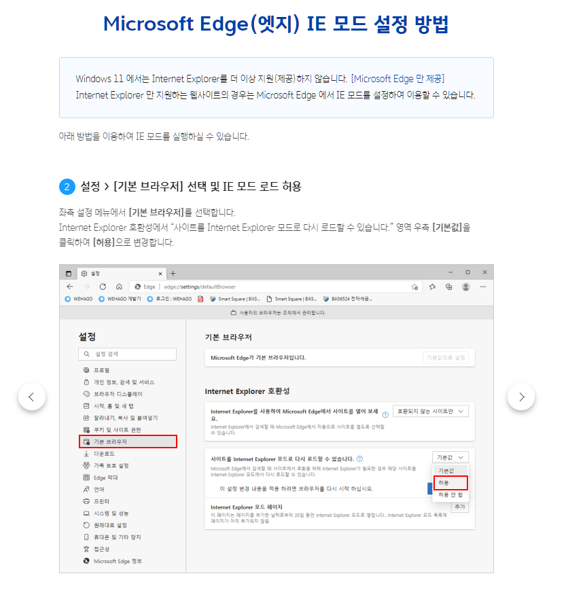Viewport: 568px width, 595px height.
Task: Open the Edge three-dot menu
Action: coord(483,287)
